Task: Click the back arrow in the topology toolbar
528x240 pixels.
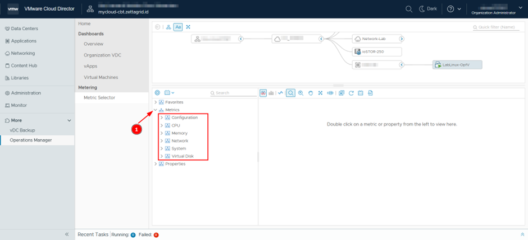Action: [x=158, y=27]
